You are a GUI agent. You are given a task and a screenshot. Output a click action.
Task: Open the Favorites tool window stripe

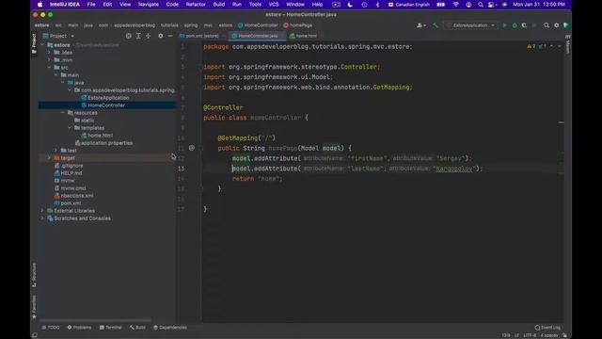click(x=34, y=307)
